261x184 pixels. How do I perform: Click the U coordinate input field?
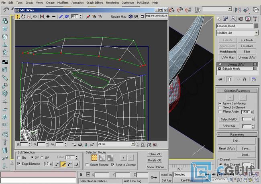coord(24,144)
